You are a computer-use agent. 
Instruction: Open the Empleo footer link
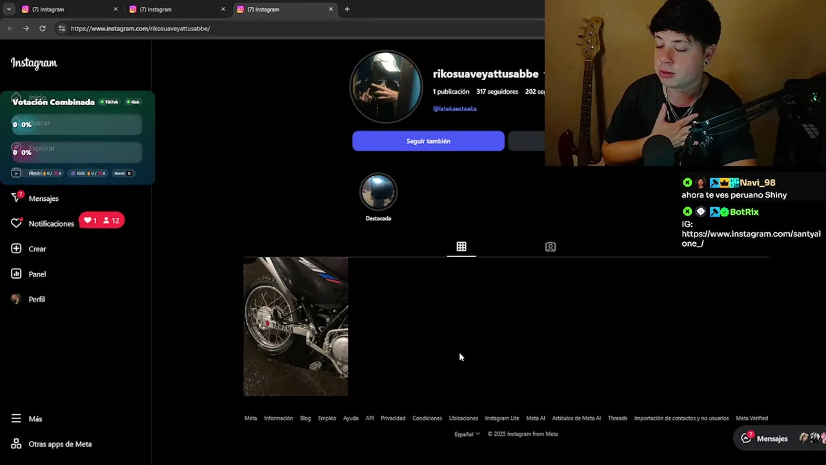[x=327, y=418]
